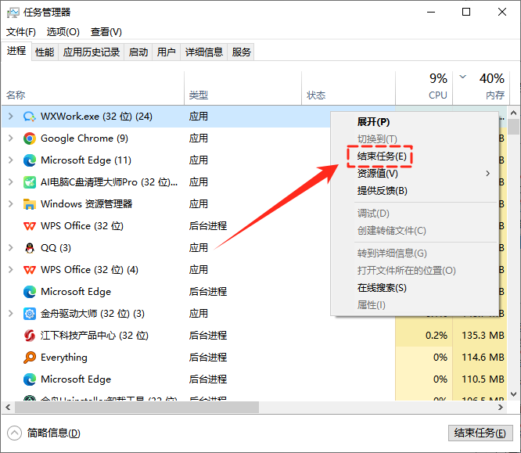This screenshot has width=521, height=453.
Task: Open the 资源值(V) submenu arrow
Action: [488, 174]
